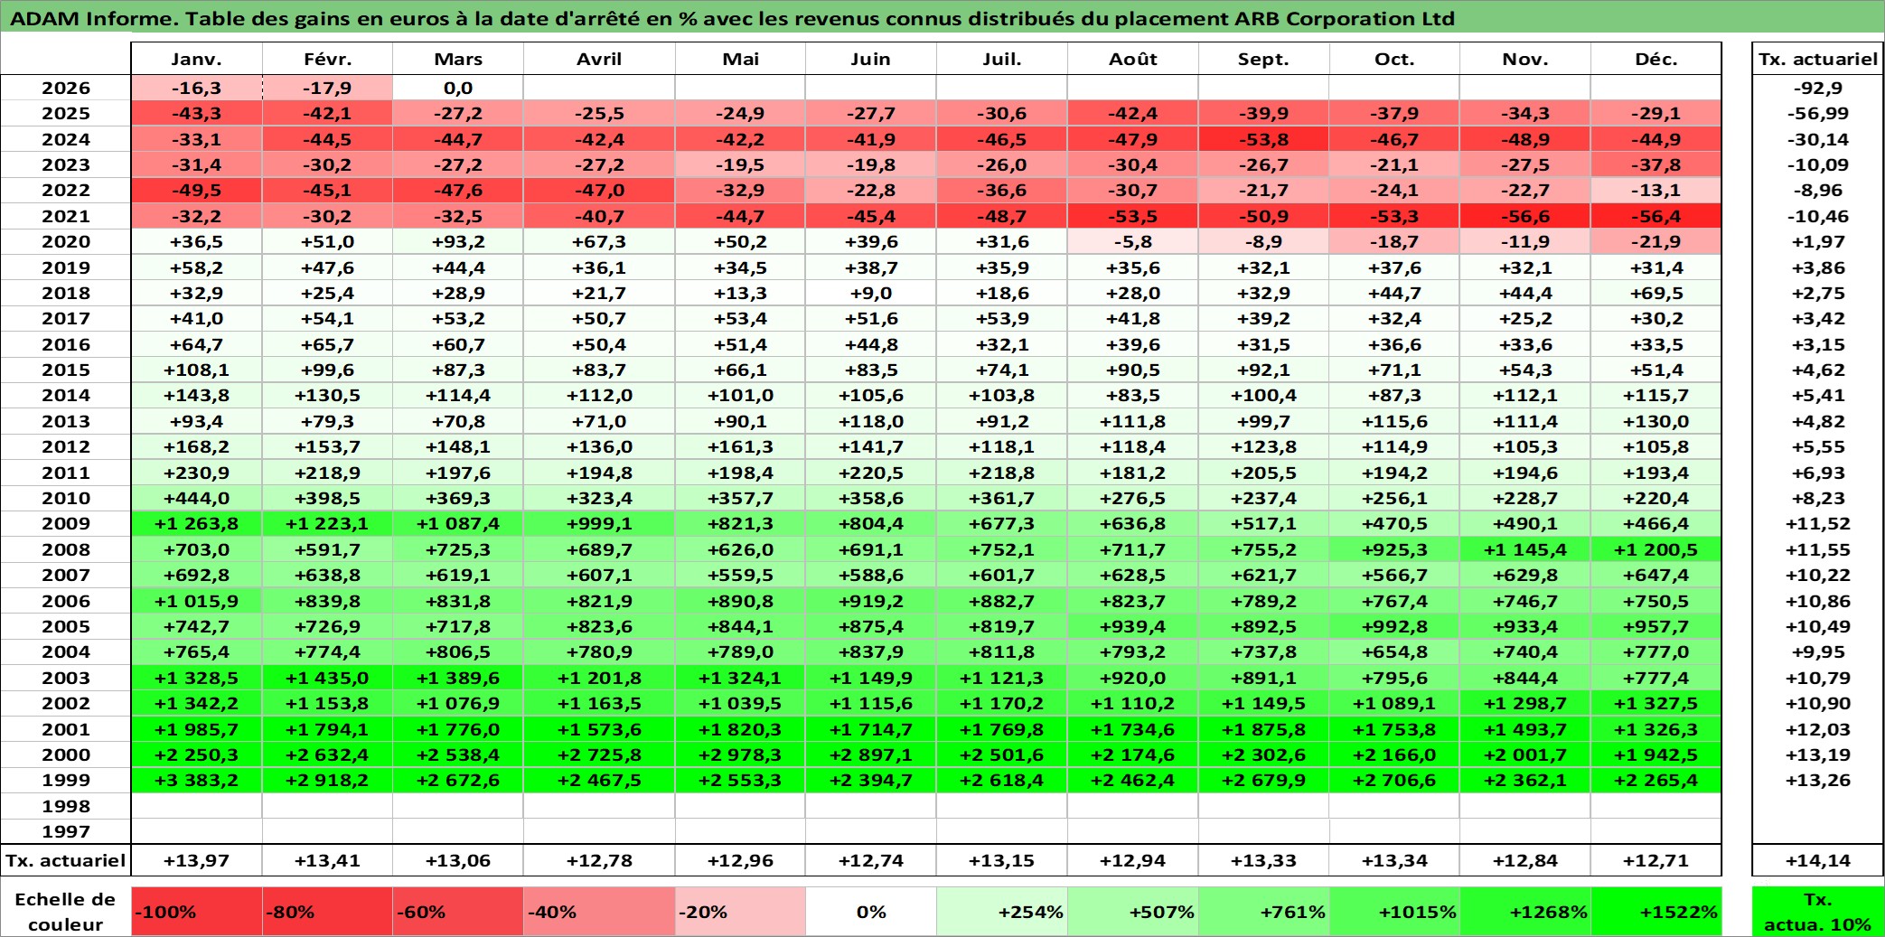Click the cell showing +69,5

[1656, 293]
